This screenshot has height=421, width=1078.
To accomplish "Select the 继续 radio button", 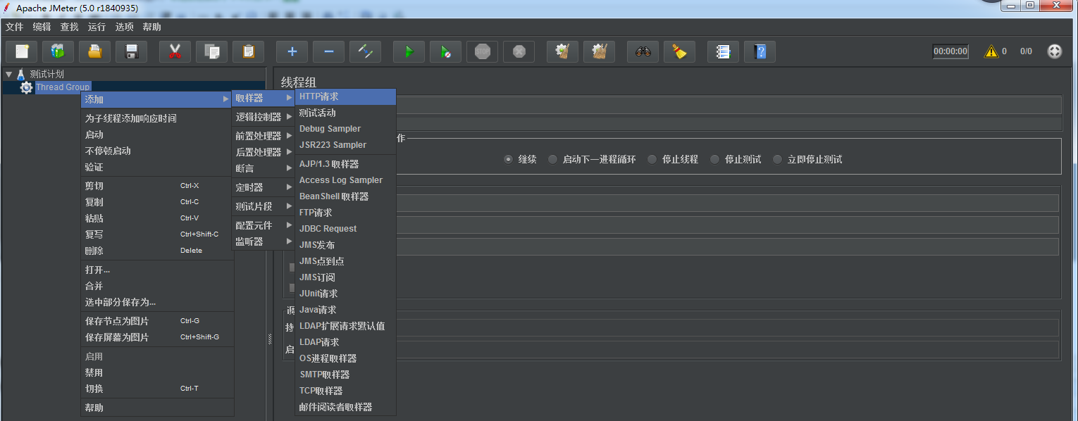I will tap(508, 159).
